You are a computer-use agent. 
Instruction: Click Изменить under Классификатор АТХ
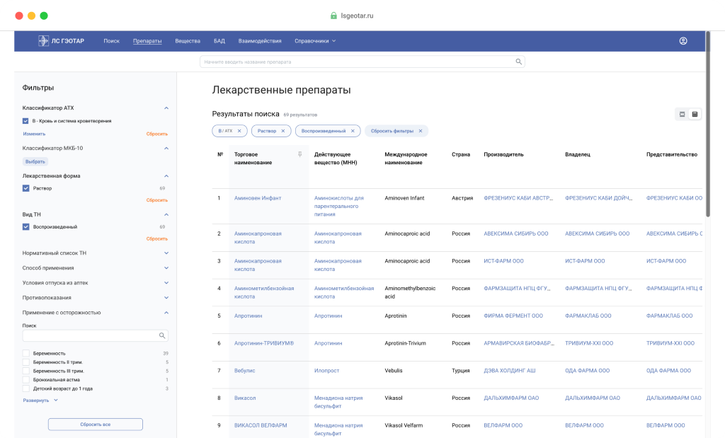tap(34, 134)
